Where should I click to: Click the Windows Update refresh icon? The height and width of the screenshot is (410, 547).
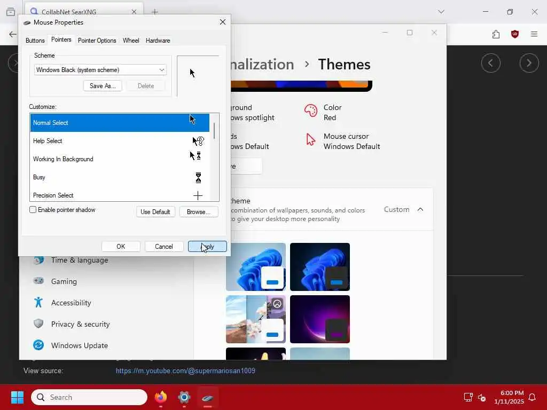[x=38, y=345]
